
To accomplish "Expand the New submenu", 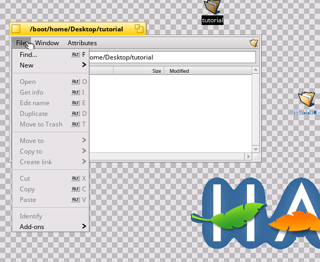I will coord(51,65).
